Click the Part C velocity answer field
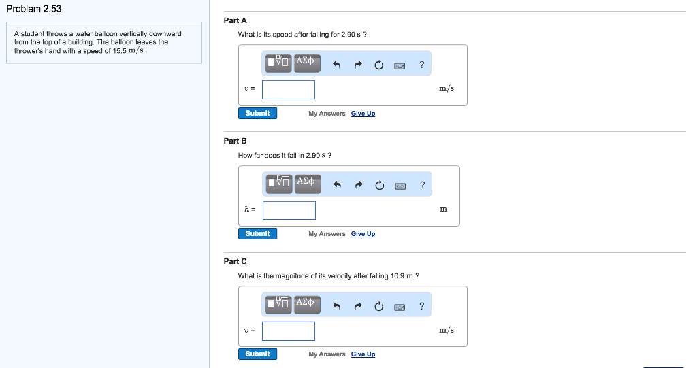The width and height of the screenshot is (697, 368). point(289,331)
